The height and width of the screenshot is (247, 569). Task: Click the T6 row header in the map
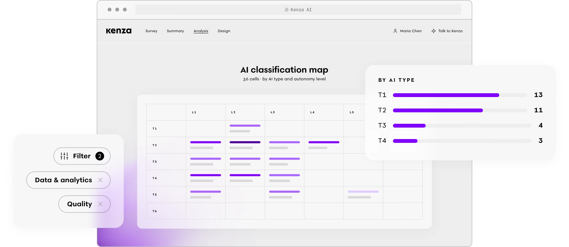click(x=155, y=211)
